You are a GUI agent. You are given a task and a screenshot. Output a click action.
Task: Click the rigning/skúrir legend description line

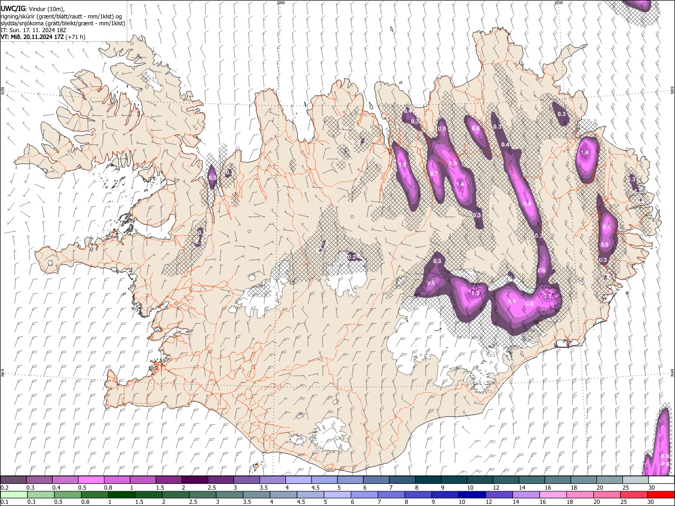[x=61, y=16]
